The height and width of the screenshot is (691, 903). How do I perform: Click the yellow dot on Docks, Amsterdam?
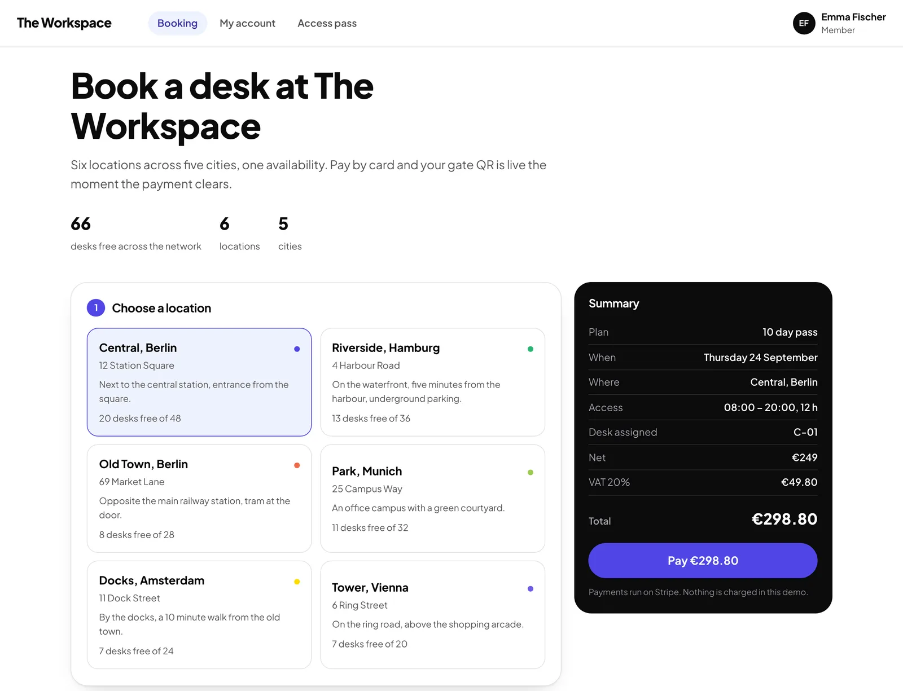297,582
